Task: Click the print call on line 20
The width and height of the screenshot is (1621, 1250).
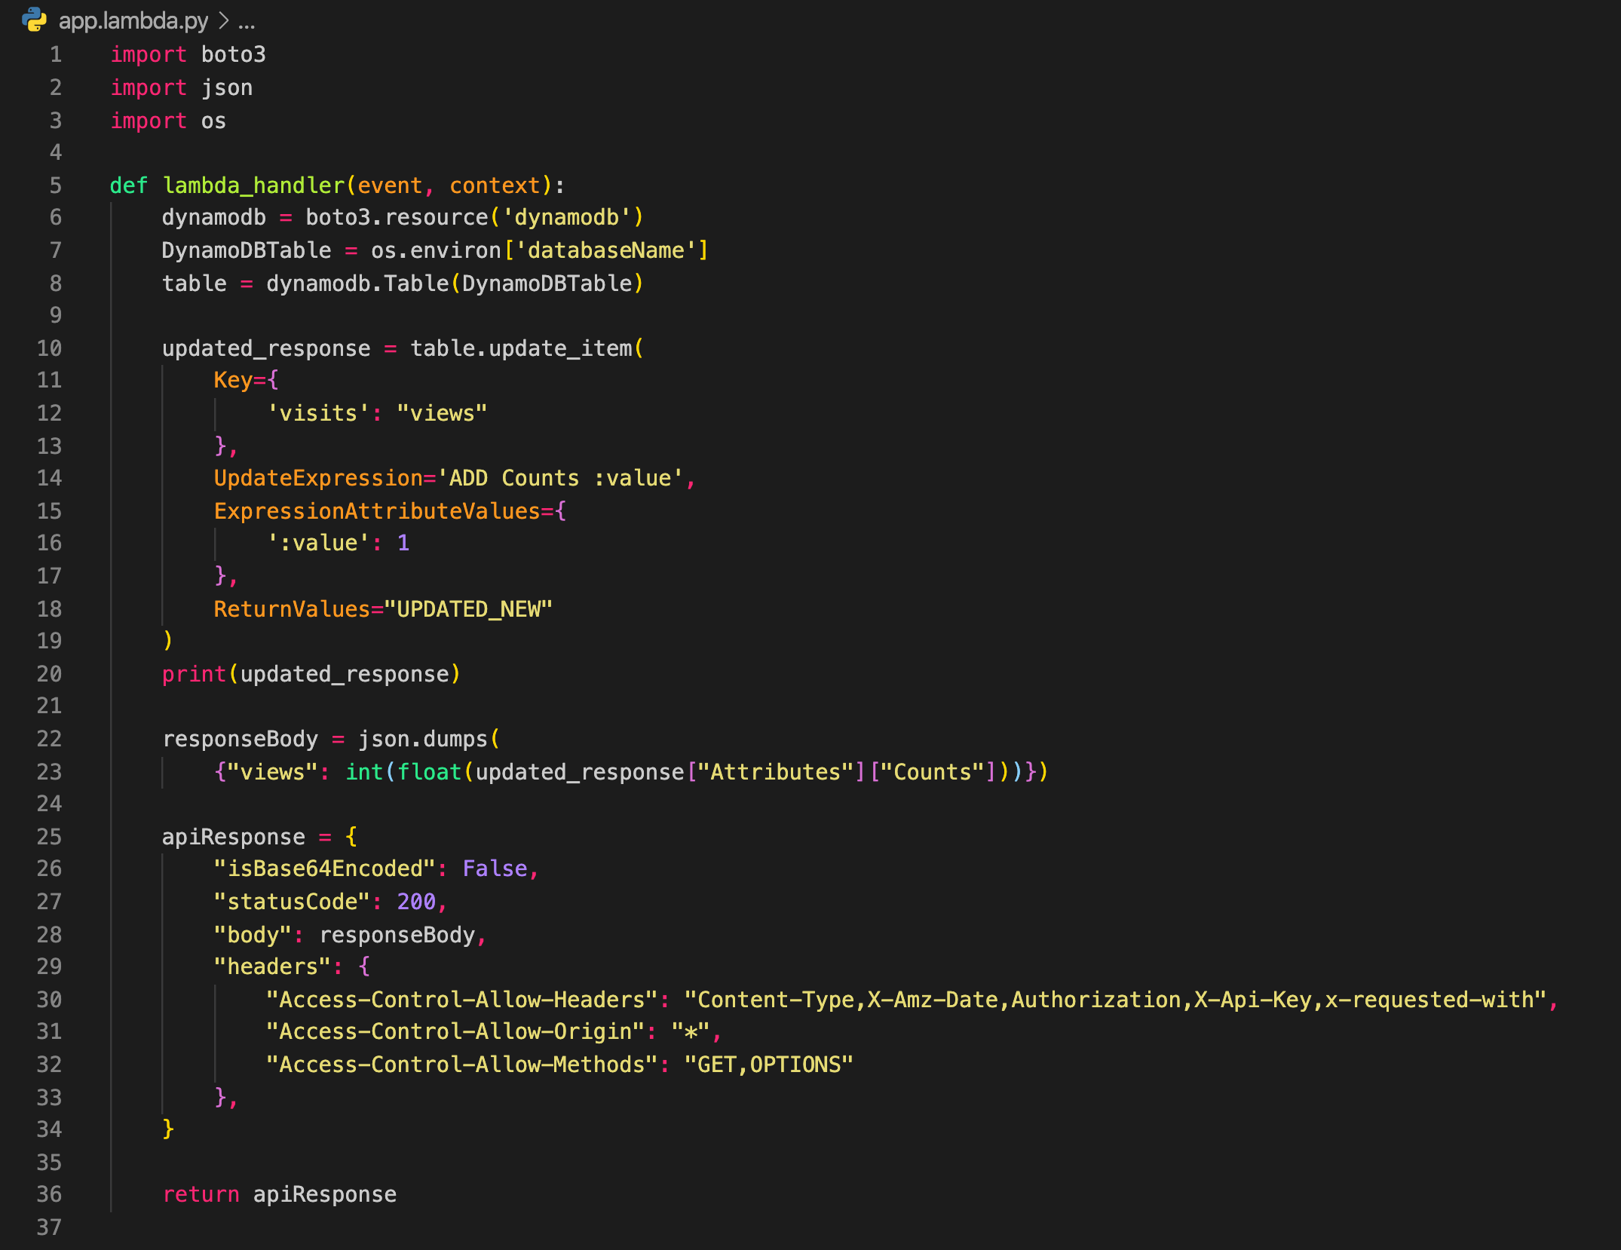Action: (195, 674)
